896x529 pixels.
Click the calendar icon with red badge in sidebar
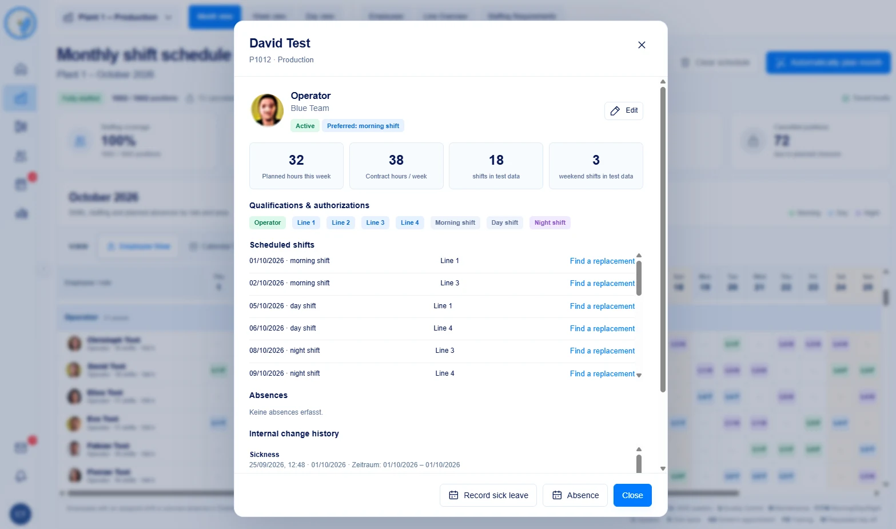click(x=21, y=184)
